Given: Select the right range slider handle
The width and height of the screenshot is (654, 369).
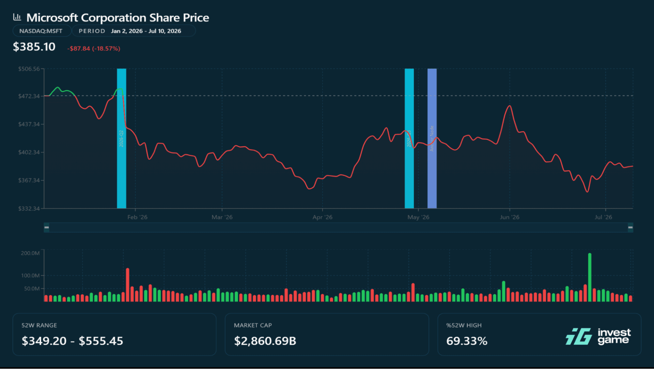Looking at the screenshot, I should [x=630, y=227].
